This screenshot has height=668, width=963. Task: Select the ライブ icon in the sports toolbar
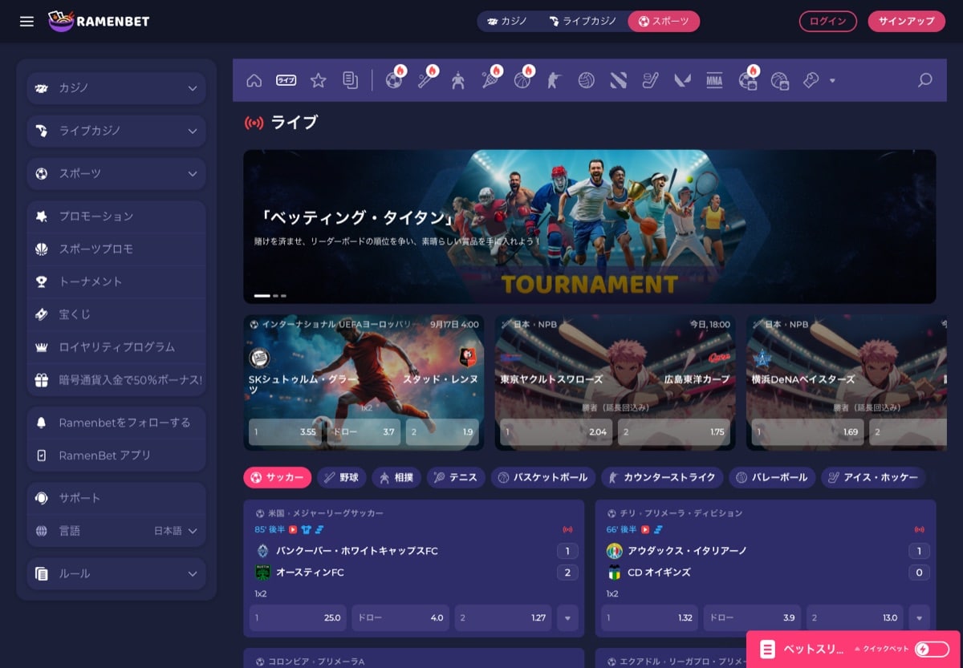coord(286,80)
